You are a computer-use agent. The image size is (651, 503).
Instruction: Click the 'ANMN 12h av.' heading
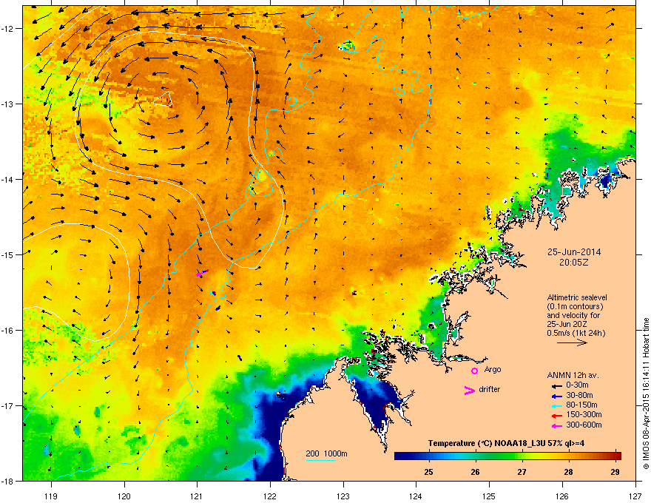point(573,375)
